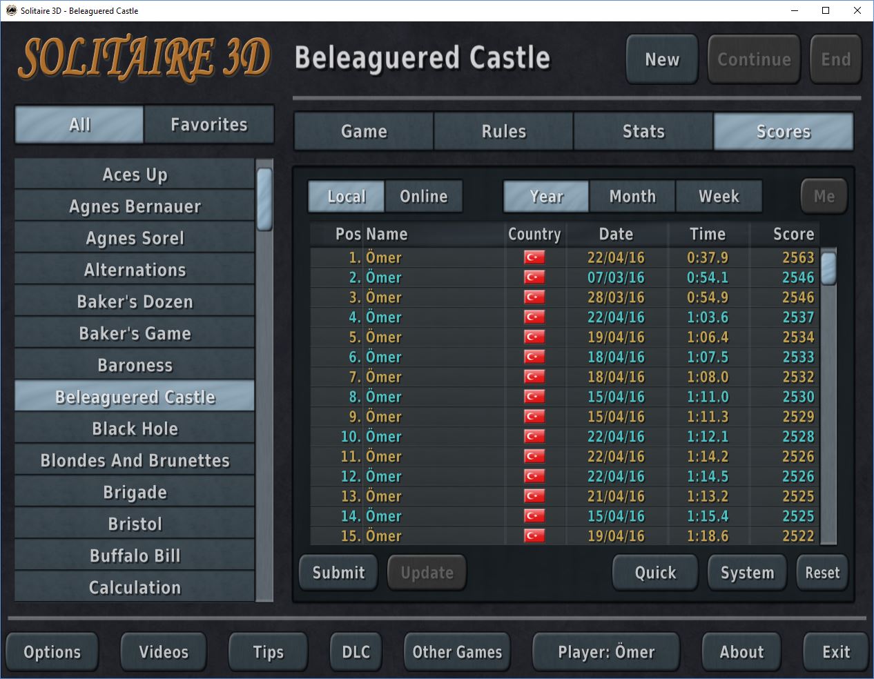
Task: Click the Turkish flag in row 8
Action: (534, 397)
